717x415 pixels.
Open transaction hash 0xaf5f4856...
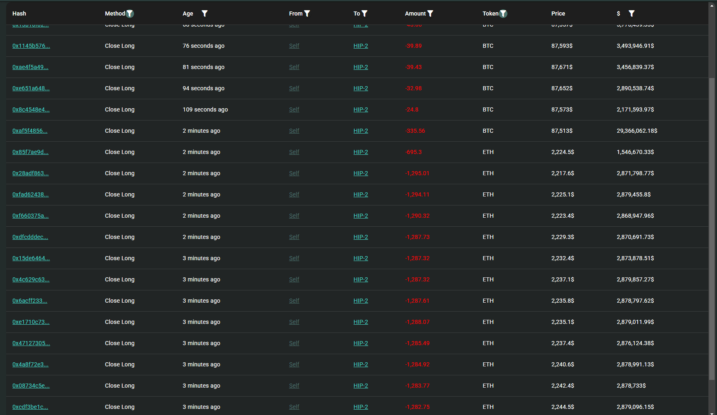point(30,131)
